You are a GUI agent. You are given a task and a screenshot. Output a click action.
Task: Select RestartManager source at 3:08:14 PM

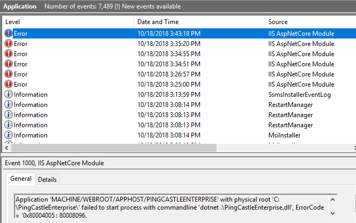[x=290, y=105]
